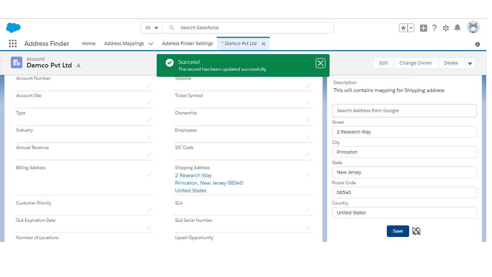492x277 pixels.
Task: Open the All search scope dropdown
Action: click(151, 27)
